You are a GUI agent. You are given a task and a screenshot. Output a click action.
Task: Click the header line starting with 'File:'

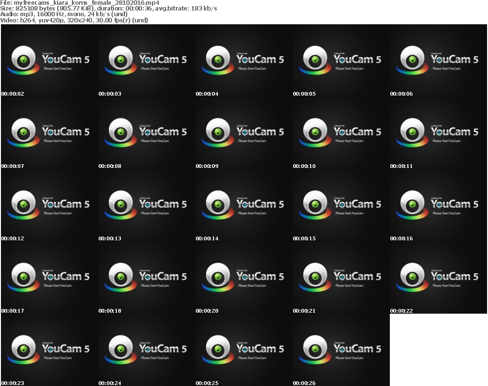[x=80, y=2]
